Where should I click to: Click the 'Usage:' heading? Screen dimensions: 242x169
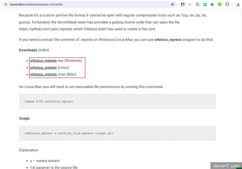[x=25, y=118]
